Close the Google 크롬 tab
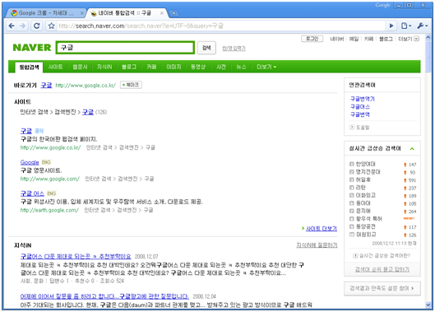The image size is (435, 312). pos(82,13)
